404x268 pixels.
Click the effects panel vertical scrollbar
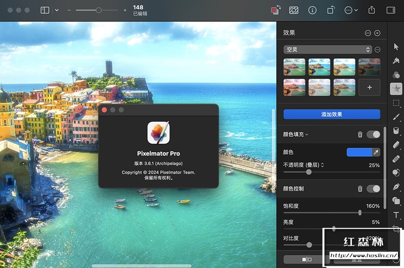(385, 167)
